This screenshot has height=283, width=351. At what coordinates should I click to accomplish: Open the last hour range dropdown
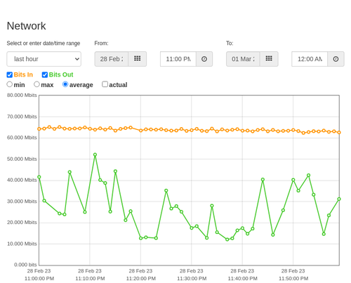44,59
